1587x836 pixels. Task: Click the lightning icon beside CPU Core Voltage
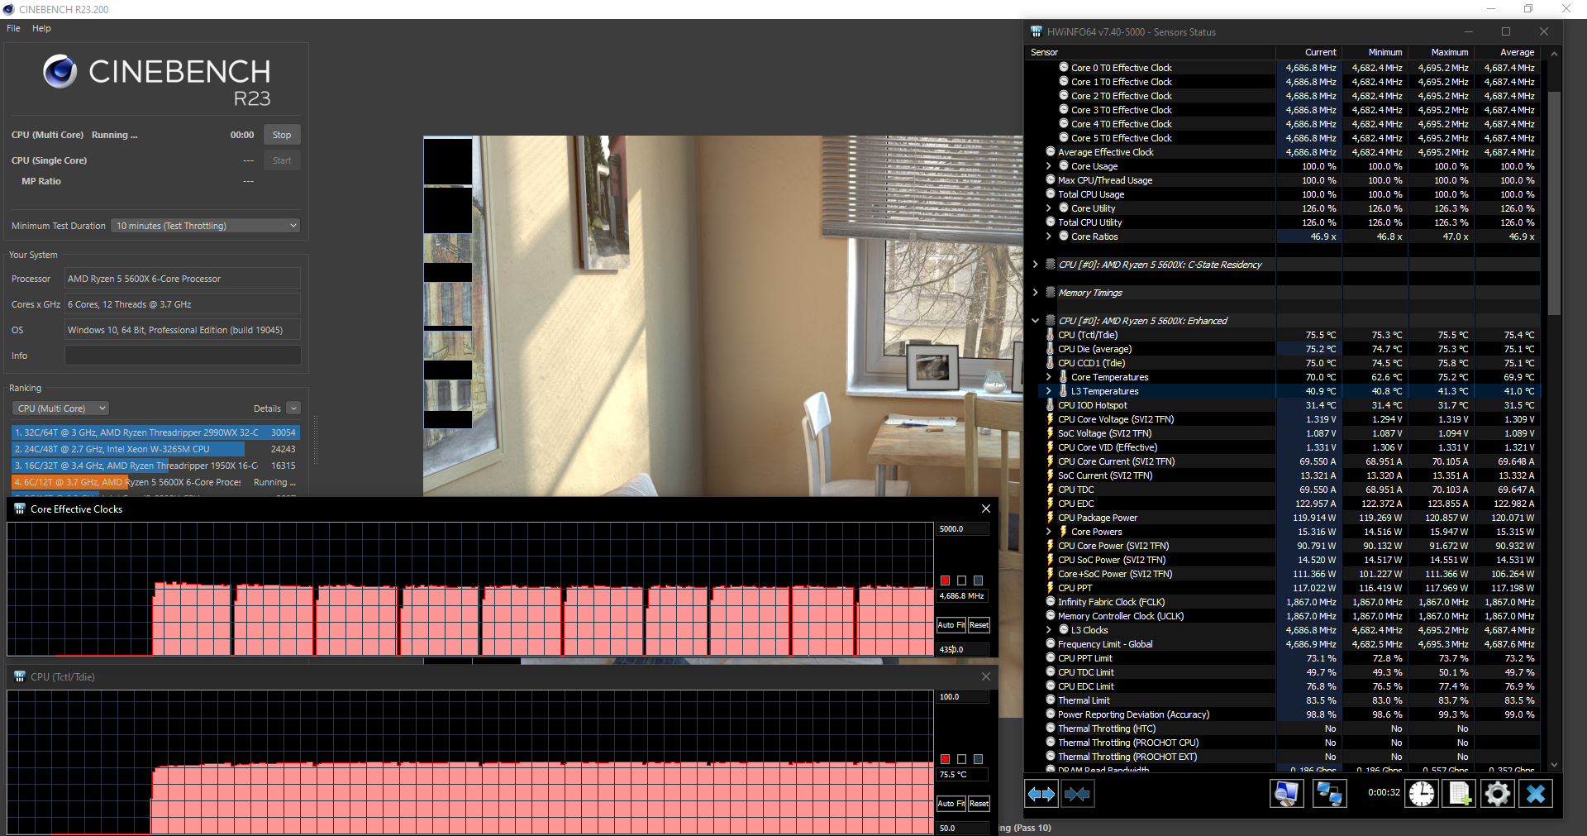(1050, 419)
